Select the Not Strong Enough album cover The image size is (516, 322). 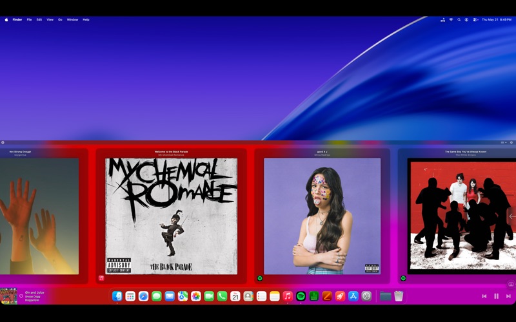pos(39,216)
